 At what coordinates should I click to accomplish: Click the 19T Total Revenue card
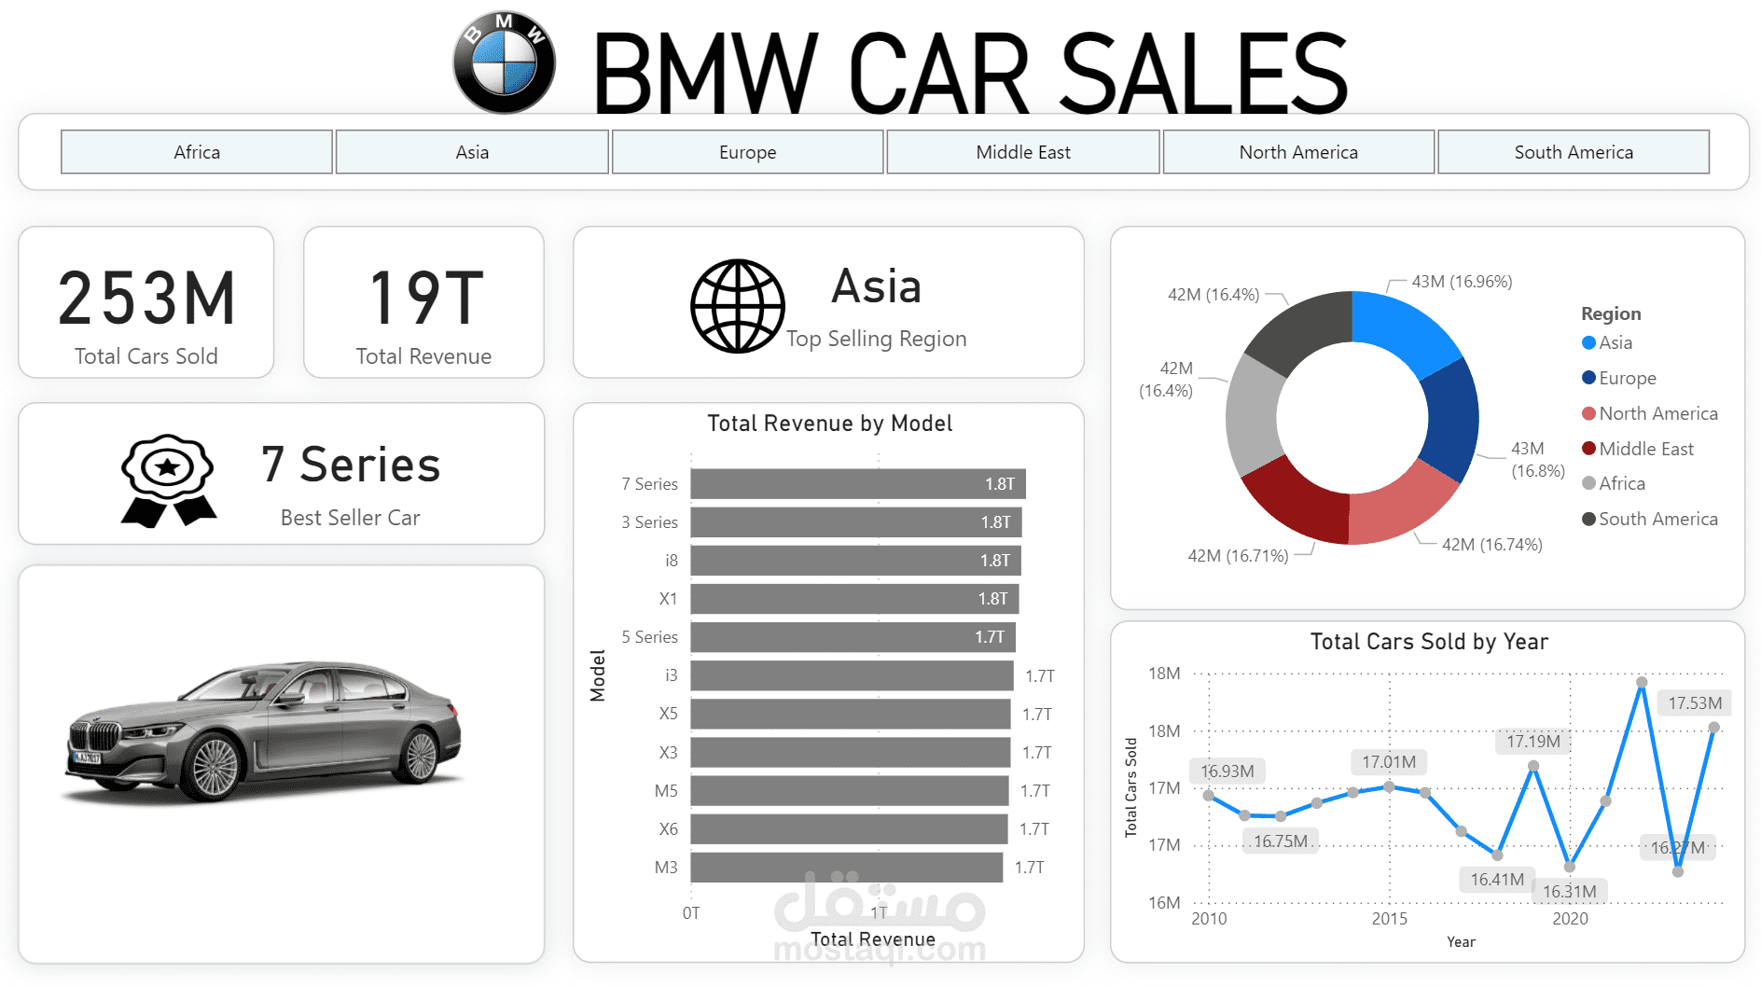click(x=423, y=302)
